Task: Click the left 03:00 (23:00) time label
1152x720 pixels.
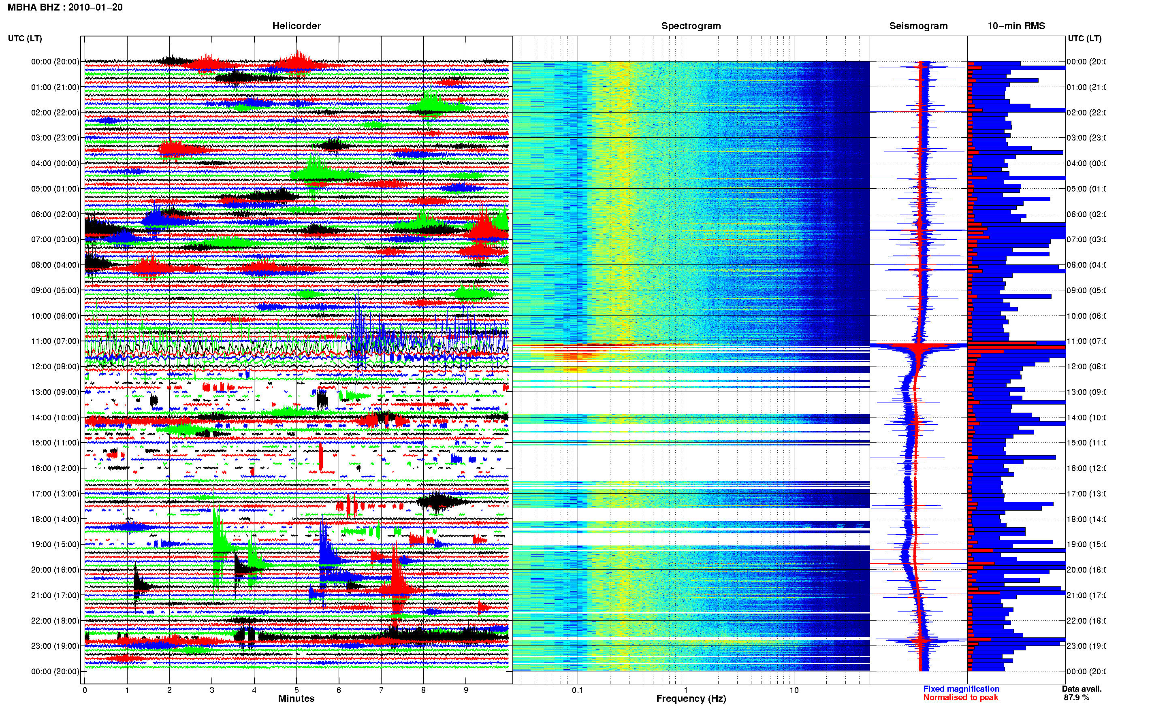Action: 55,138
